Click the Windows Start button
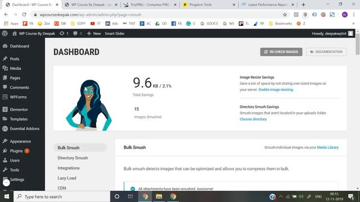Image resolution: width=360 pixels, height=202 pixels. click(7, 196)
